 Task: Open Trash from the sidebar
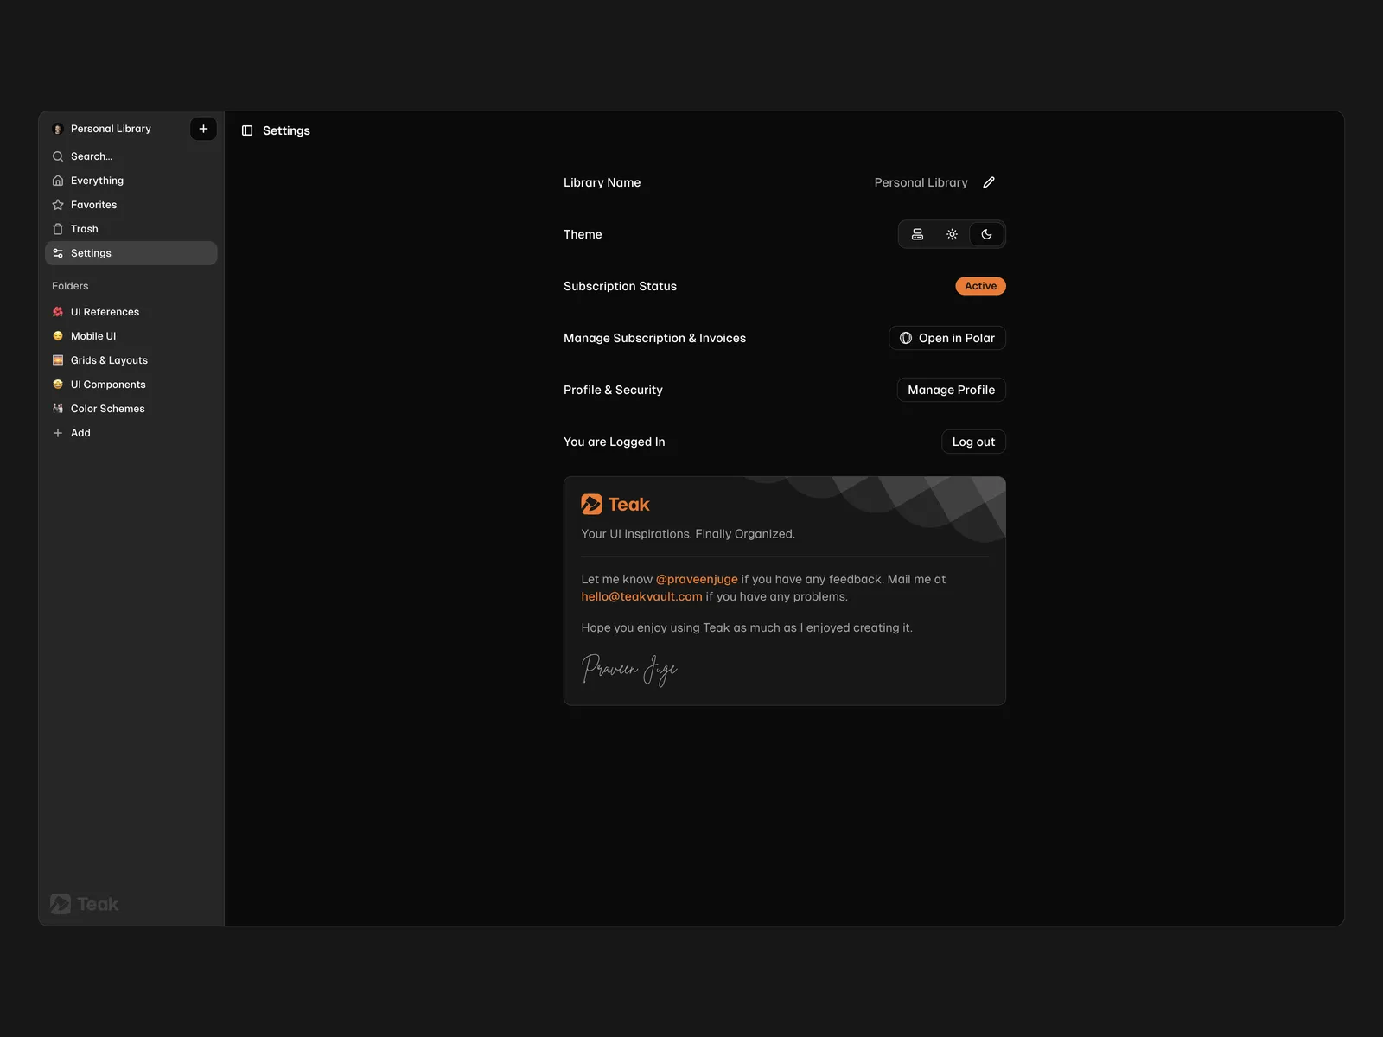point(84,229)
